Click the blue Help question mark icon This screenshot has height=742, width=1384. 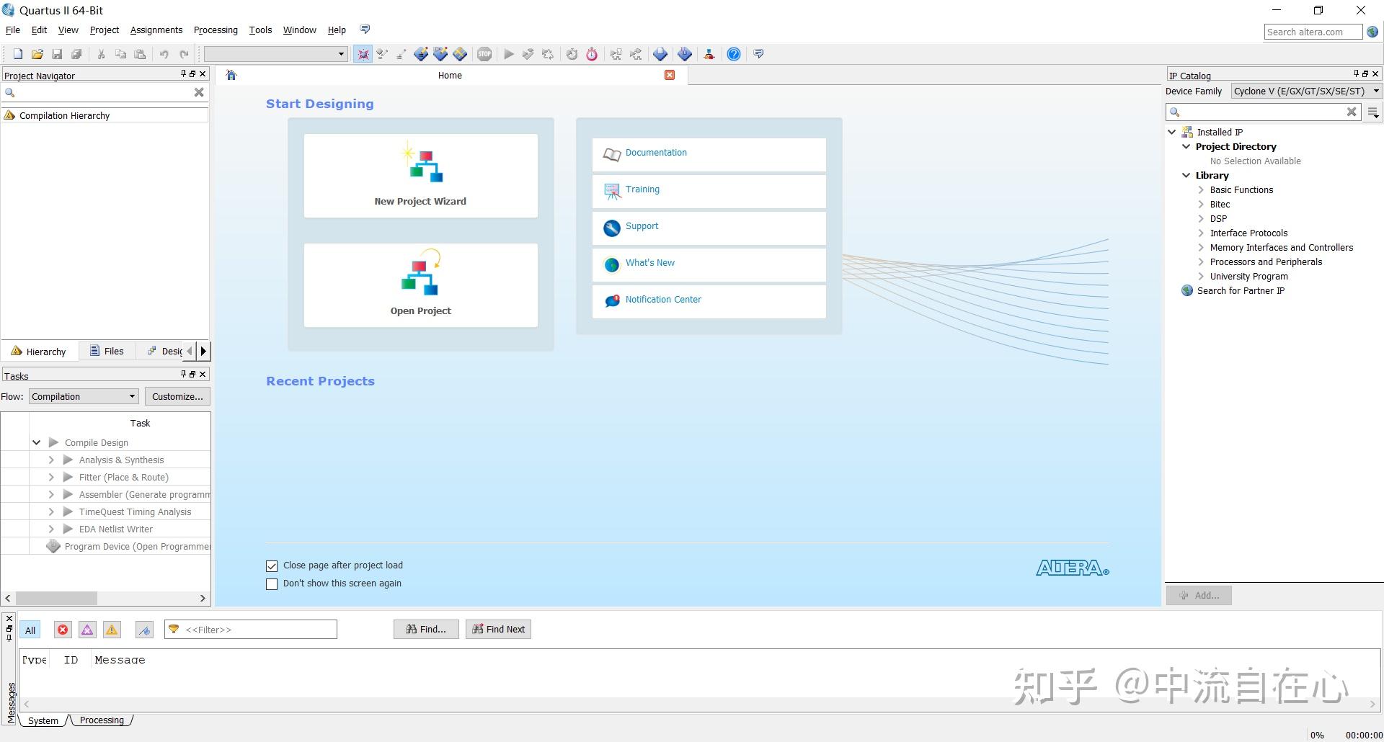pyautogui.click(x=734, y=54)
